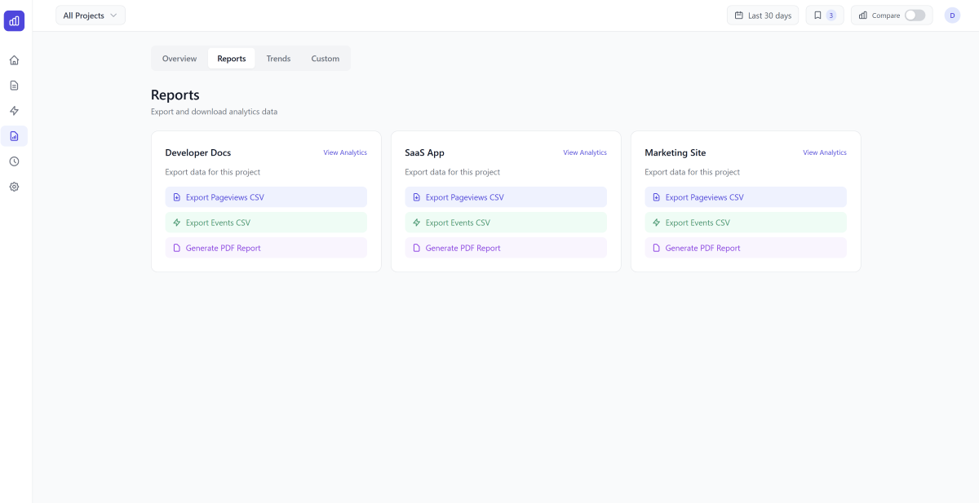Expand the All Projects dropdown
This screenshot has height=503, width=979.
[91, 15]
